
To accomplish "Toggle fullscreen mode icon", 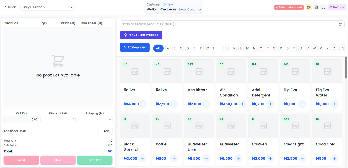I will pos(324,7).
